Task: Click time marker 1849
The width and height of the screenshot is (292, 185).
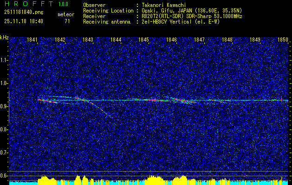Action: [x=255, y=39]
